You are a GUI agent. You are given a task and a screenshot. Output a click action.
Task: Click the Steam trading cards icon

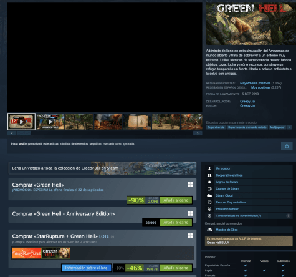point(209,189)
